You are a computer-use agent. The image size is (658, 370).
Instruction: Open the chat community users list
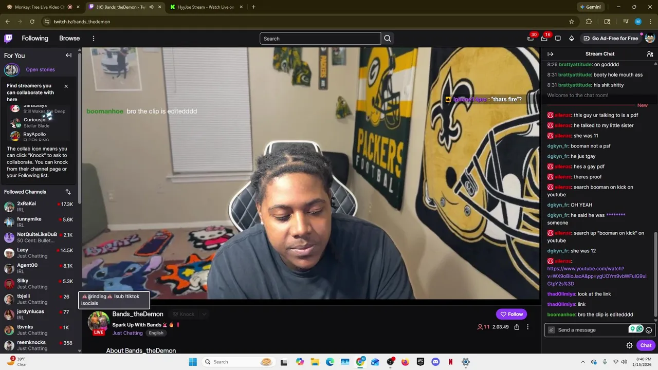point(650,54)
